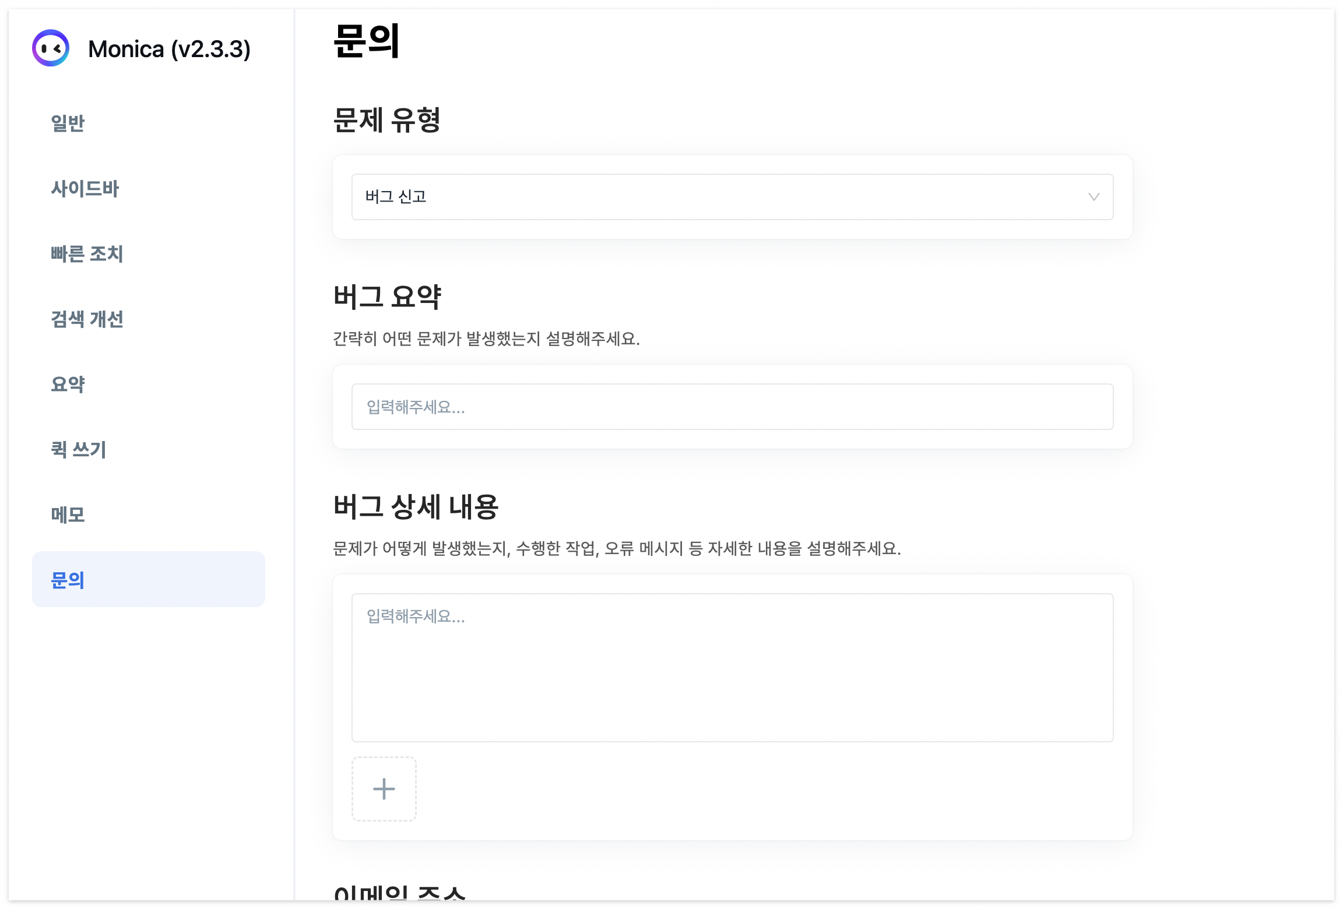Navigate to the 메모 section
Screen dimensions: 1343x909
[68, 515]
